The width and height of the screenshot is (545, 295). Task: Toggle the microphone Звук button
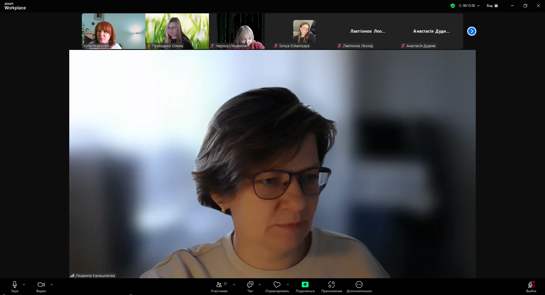(x=15, y=286)
